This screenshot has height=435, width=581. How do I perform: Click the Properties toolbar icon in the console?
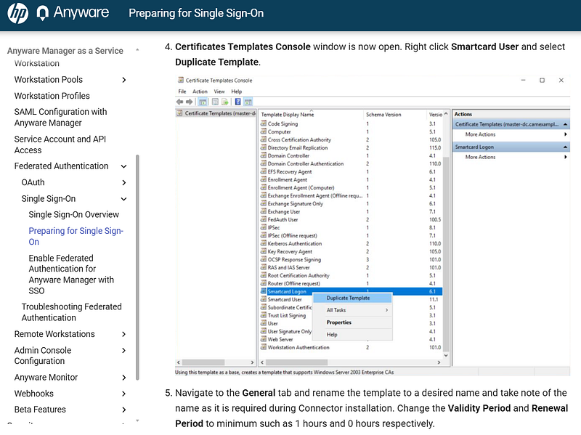tap(215, 102)
